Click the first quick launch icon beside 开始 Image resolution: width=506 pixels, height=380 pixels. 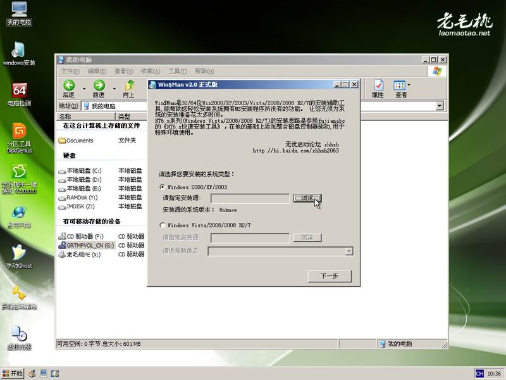point(32,374)
